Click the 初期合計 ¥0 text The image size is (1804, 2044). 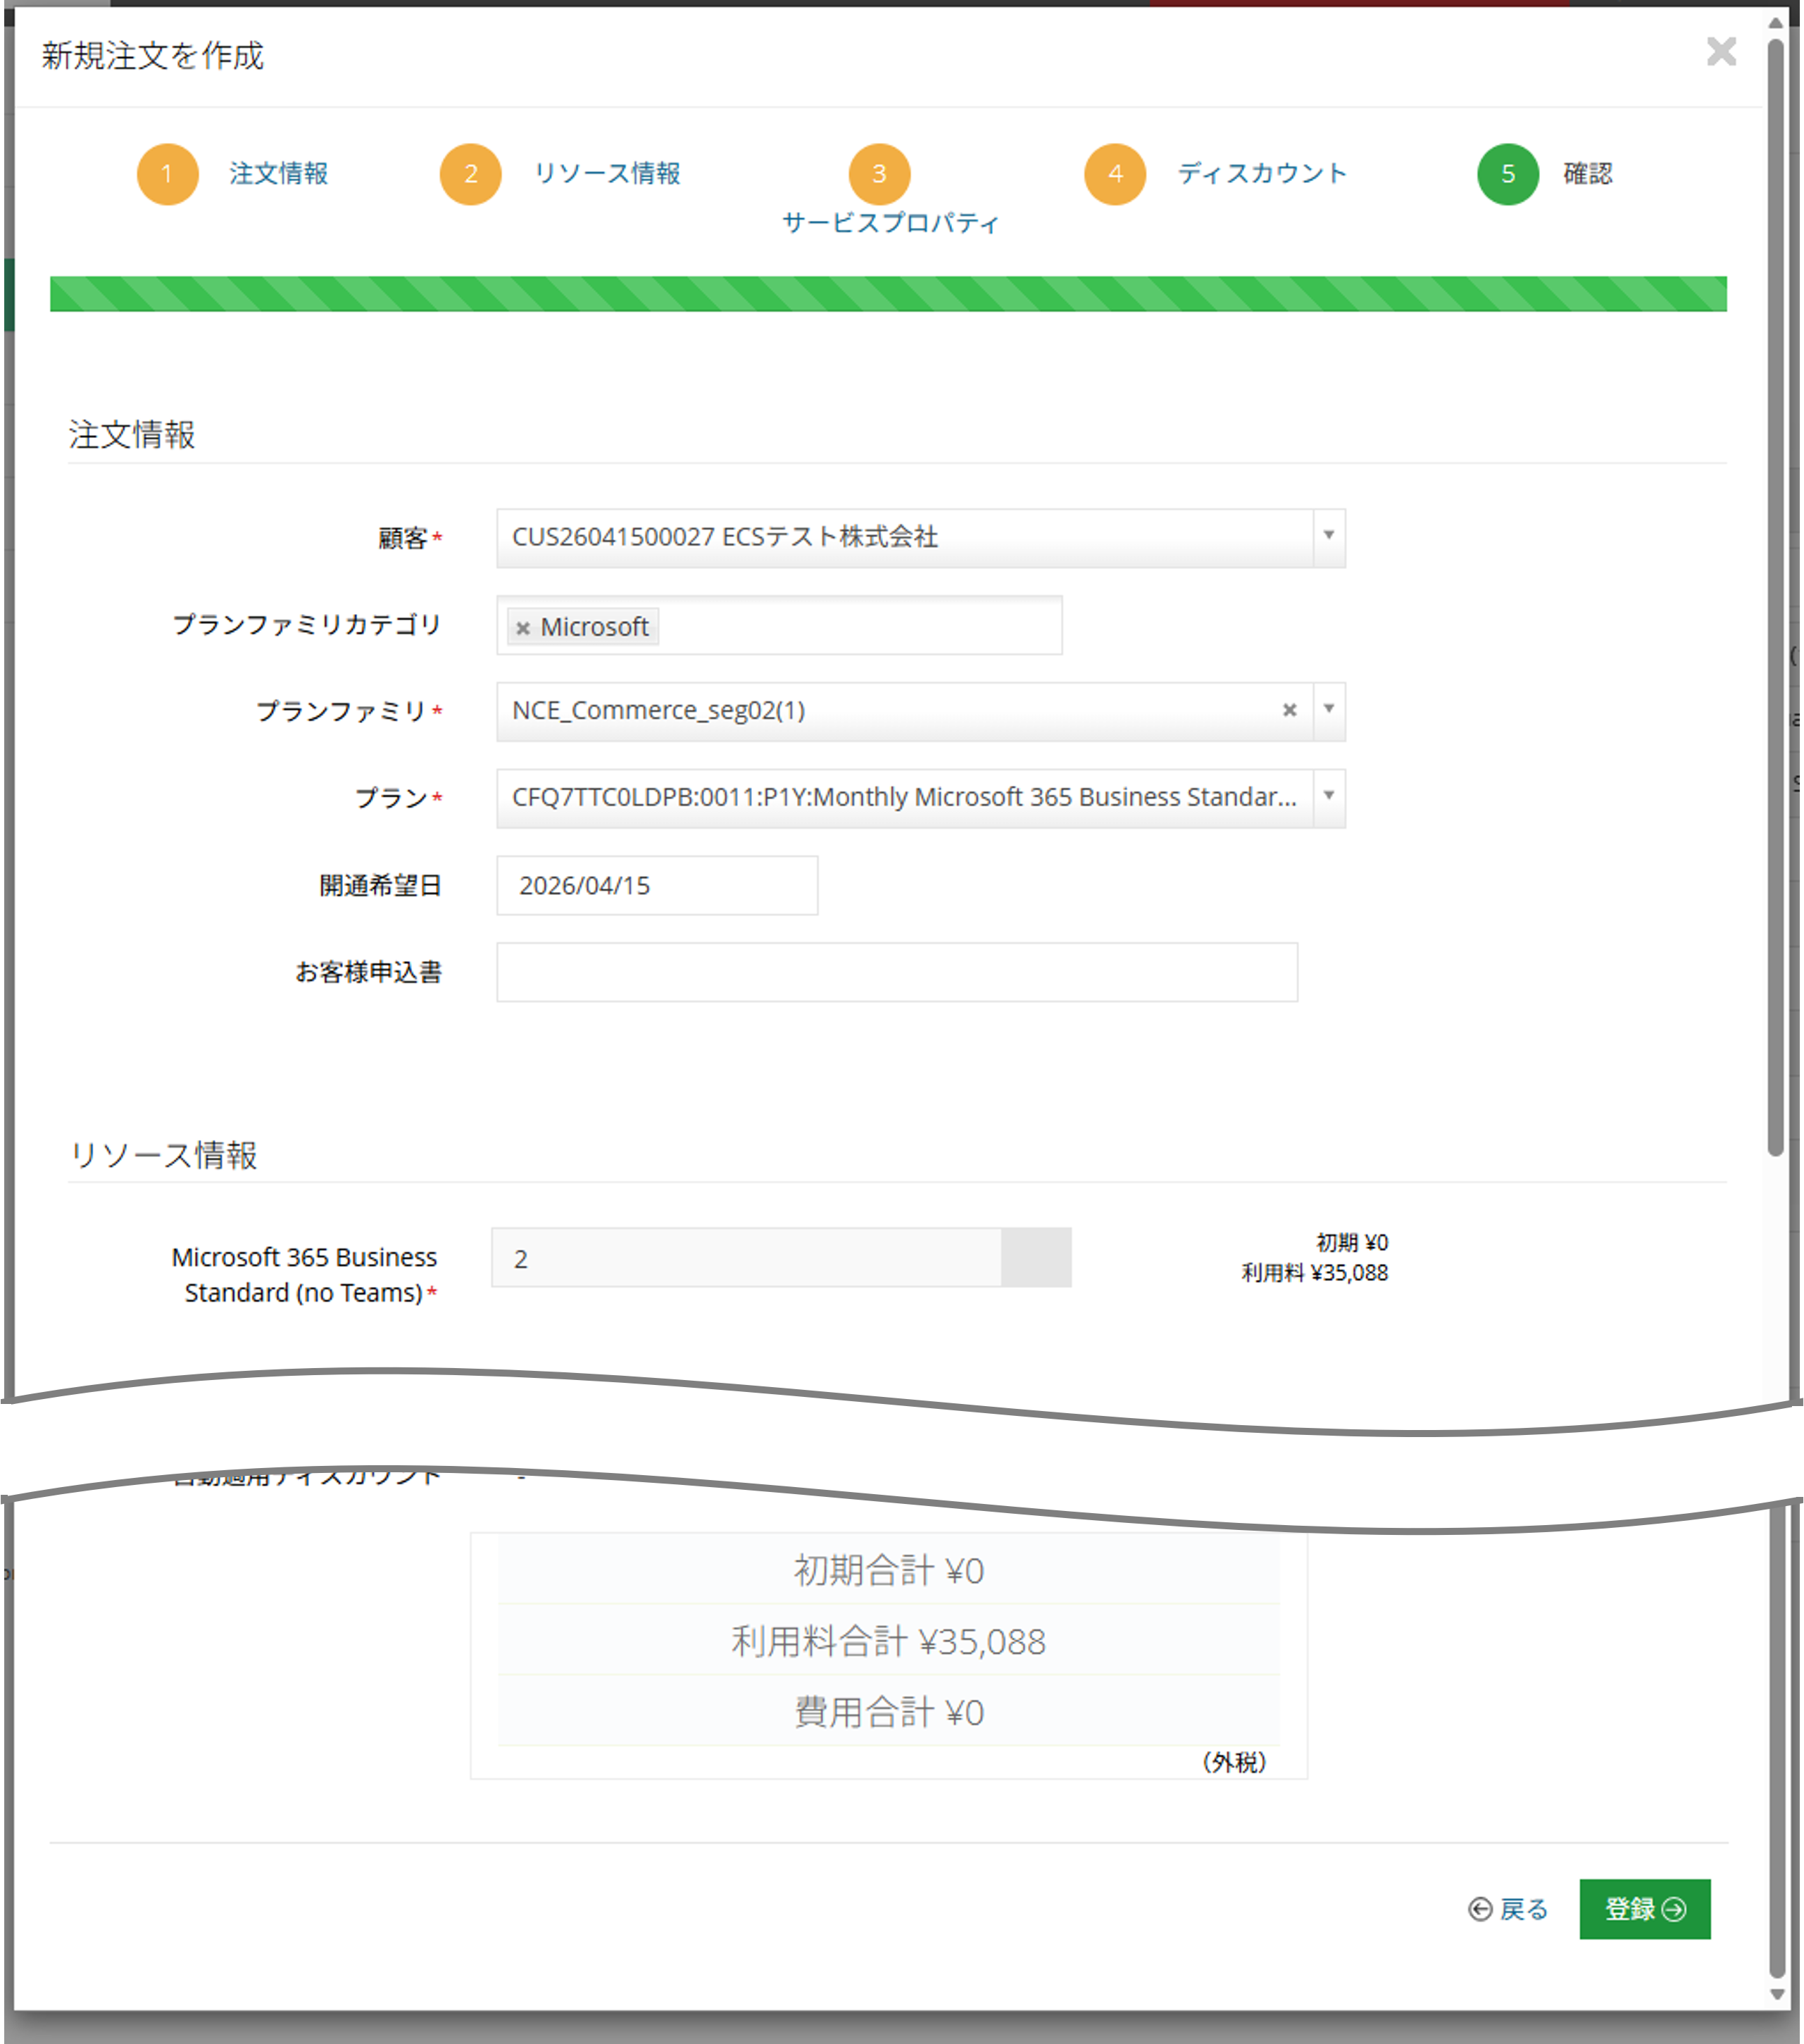pos(889,1571)
